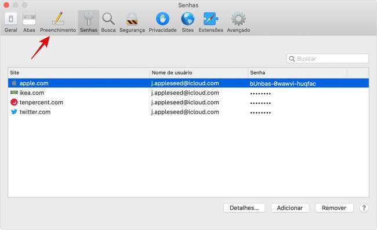Click the username in the apple.com row
The height and width of the screenshot is (230, 377).
(185, 83)
